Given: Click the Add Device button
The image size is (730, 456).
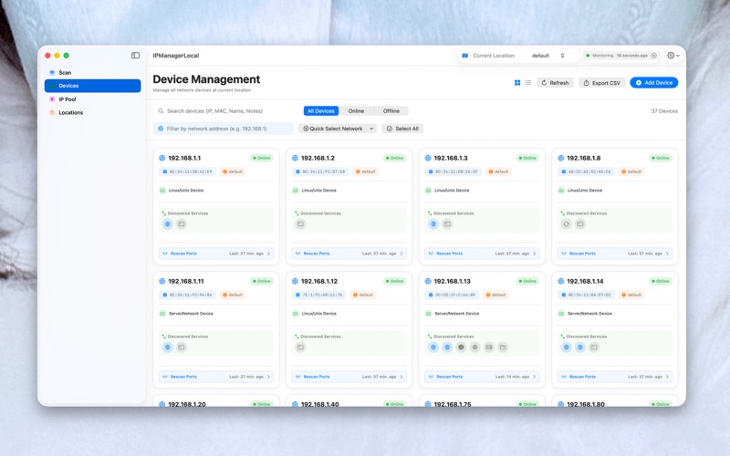Looking at the screenshot, I should click(x=654, y=83).
